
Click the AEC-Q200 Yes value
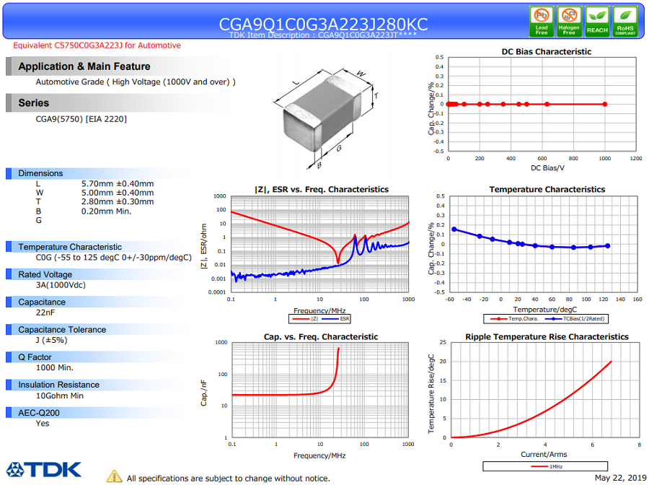[43, 424]
